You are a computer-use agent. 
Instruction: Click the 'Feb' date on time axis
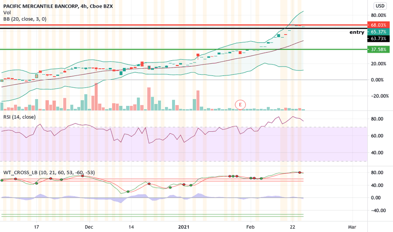[250, 227]
